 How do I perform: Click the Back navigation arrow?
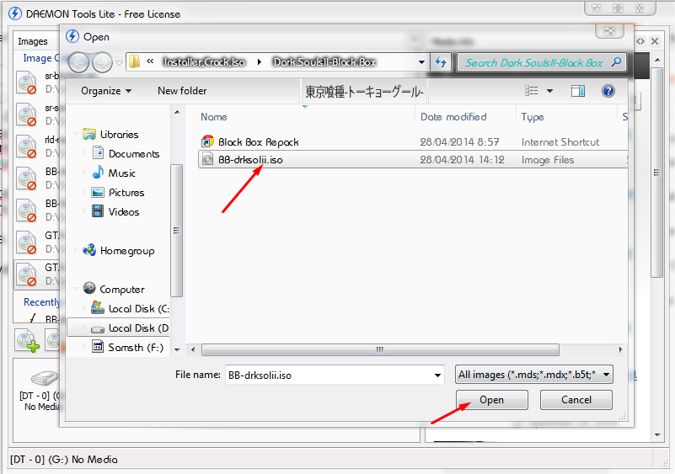click(x=78, y=63)
